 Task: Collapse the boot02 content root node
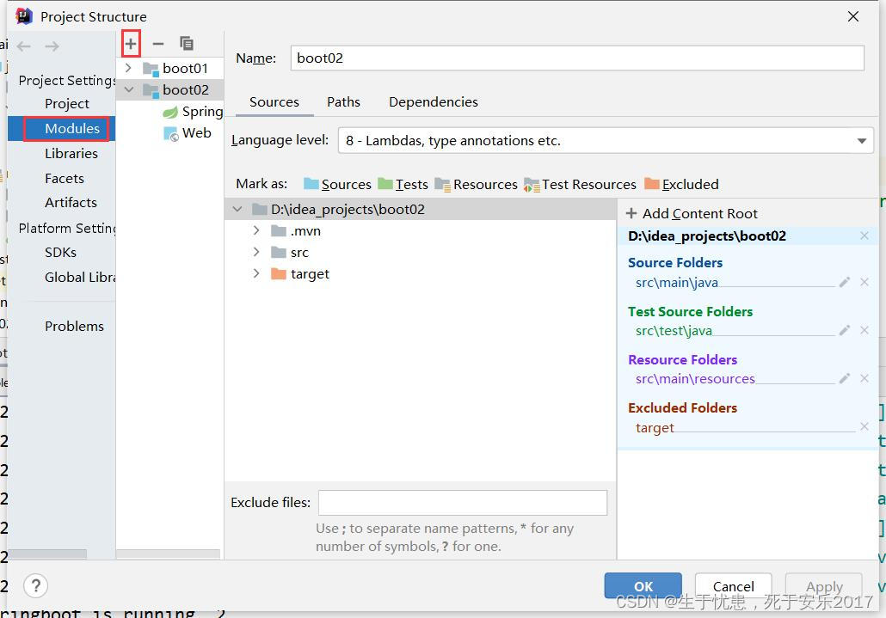238,208
